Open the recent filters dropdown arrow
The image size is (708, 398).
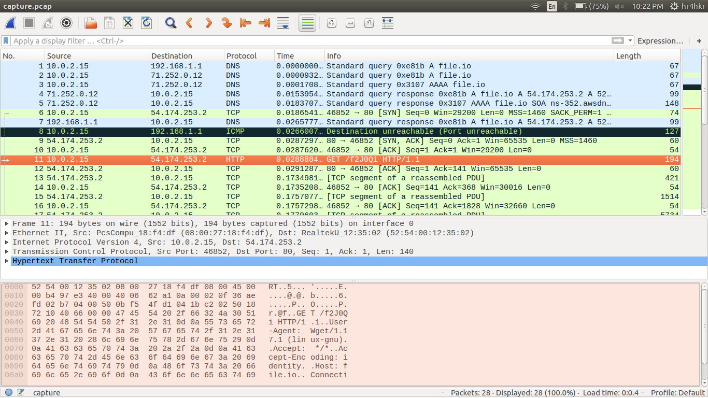630,40
